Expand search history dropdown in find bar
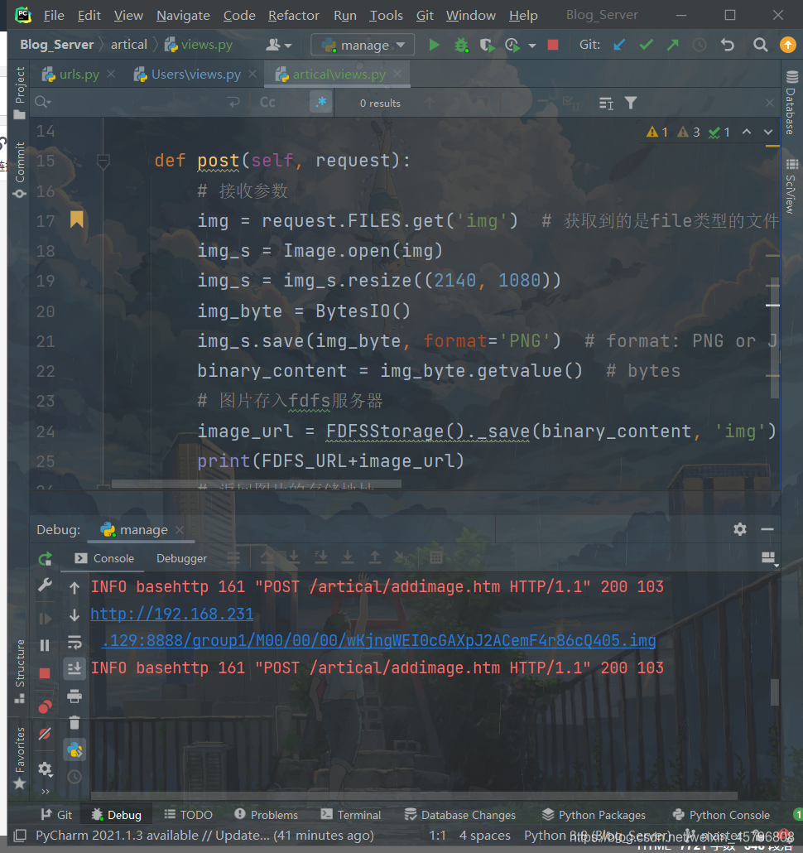 click(x=43, y=102)
